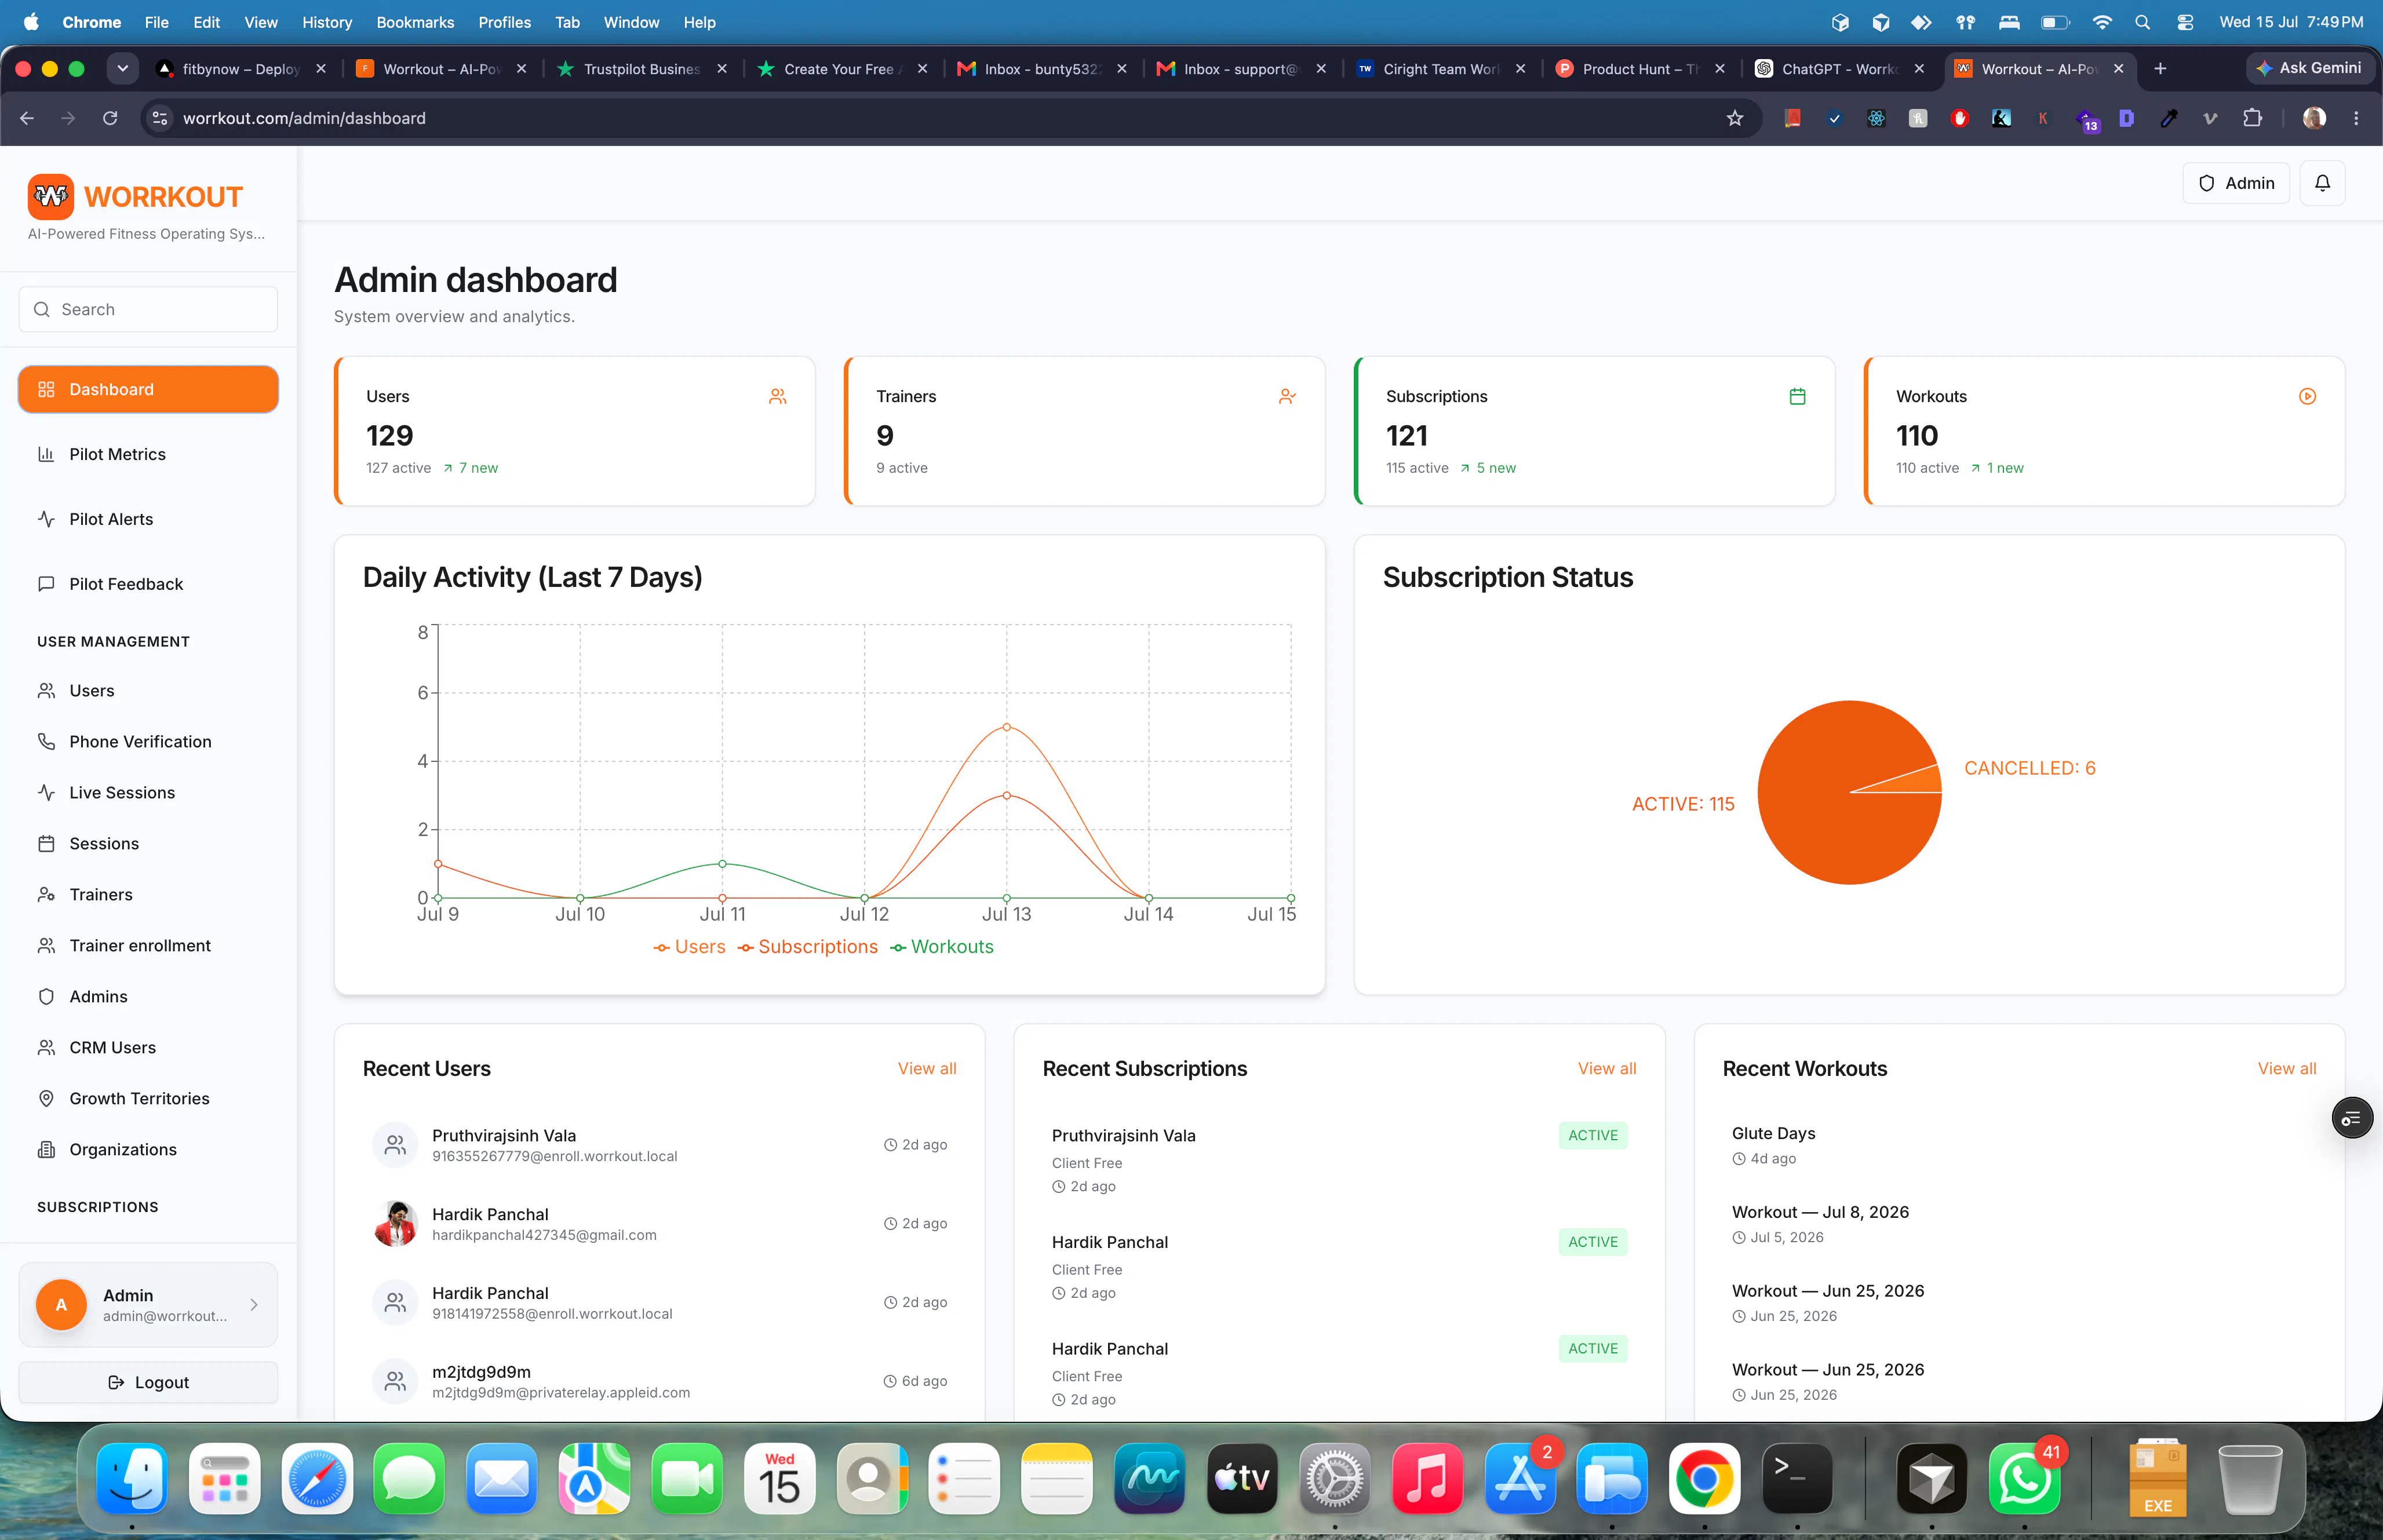Open Trainer enrollment in sidebar
This screenshot has height=1540, width=2383.
(x=148, y=945)
